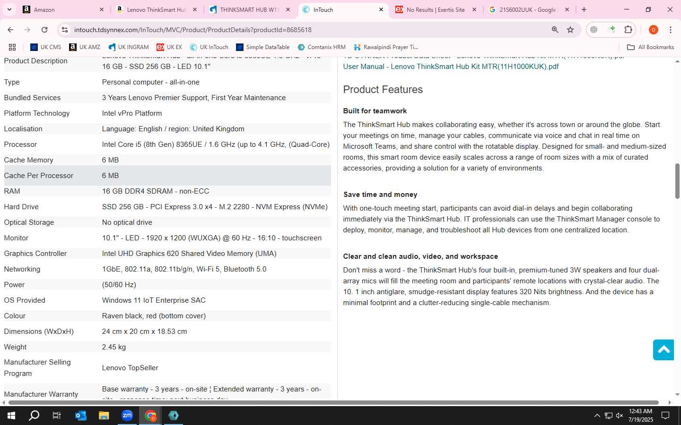Switch to the THINKSMART HUB W11 tab
681x425 pixels.
pos(250,9)
